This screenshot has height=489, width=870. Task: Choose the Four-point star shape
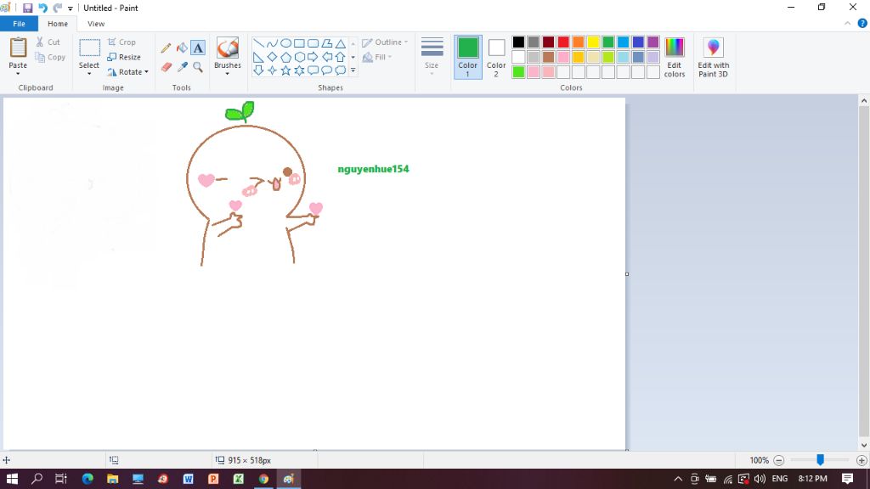point(272,70)
